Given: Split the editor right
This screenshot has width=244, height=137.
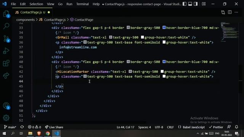Looking at the screenshot, I should click(230, 12).
